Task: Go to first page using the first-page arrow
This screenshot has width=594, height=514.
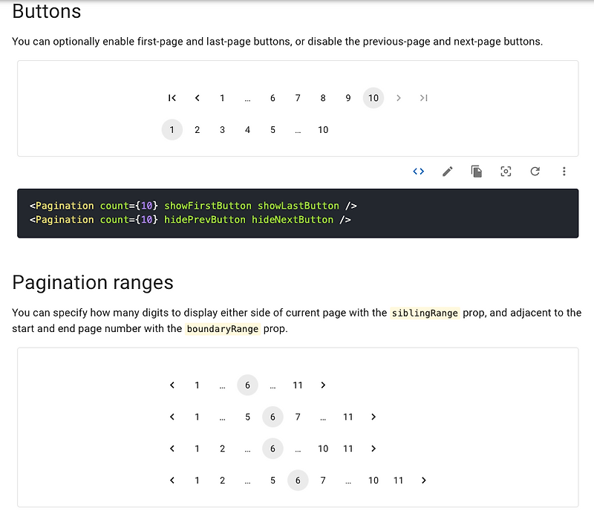Action: click(172, 97)
